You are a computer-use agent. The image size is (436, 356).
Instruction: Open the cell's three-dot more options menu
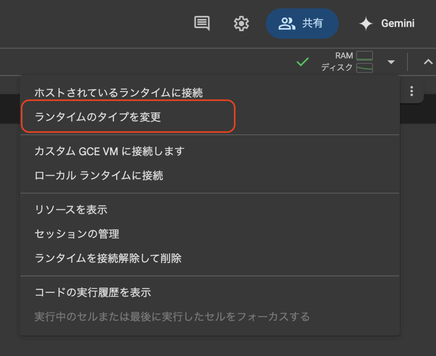click(411, 91)
